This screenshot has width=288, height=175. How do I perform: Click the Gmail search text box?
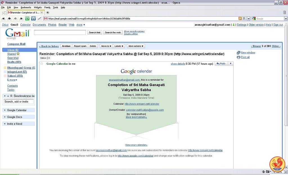click(60, 32)
